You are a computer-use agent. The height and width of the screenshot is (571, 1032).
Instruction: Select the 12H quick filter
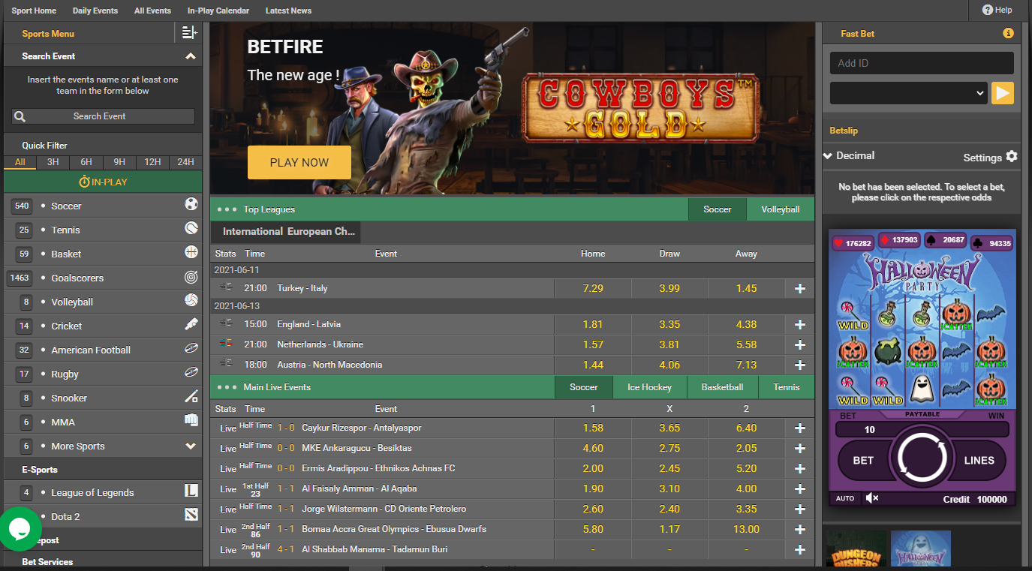152,162
